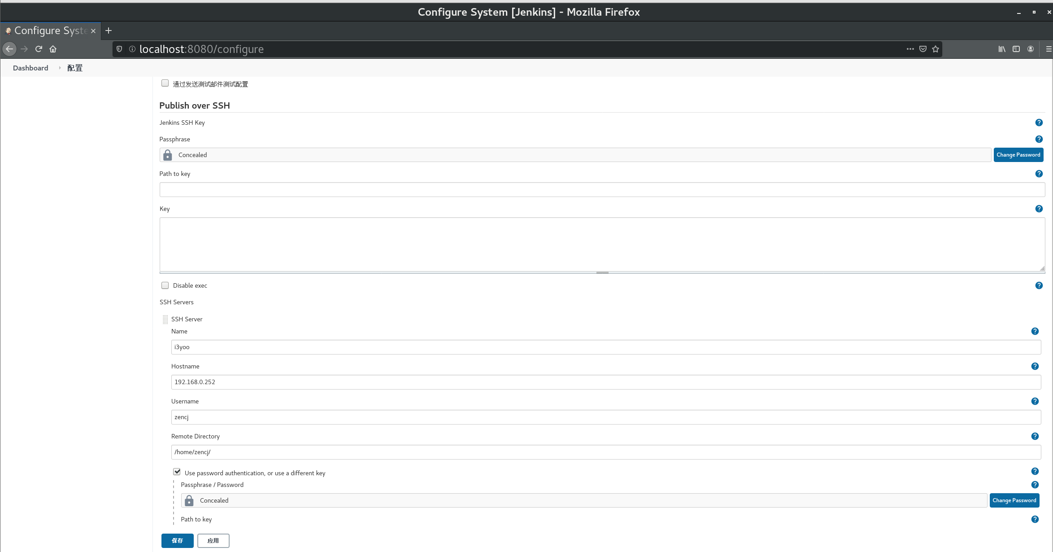Open help for password authentication option
Viewport: 1053px width, 552px height.
(x=1035, y=471)
